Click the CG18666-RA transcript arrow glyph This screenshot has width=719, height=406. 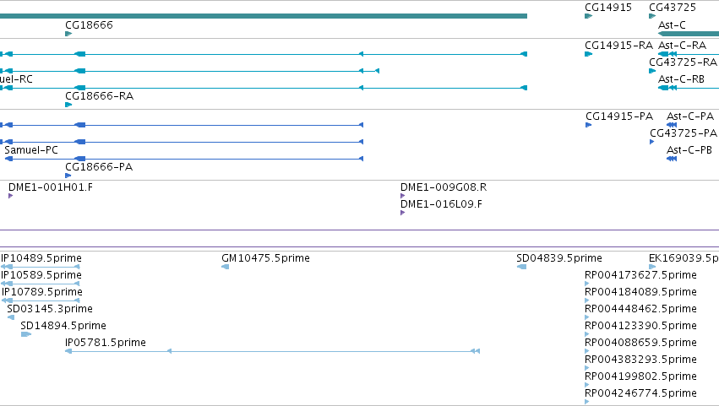coord(68,105)
